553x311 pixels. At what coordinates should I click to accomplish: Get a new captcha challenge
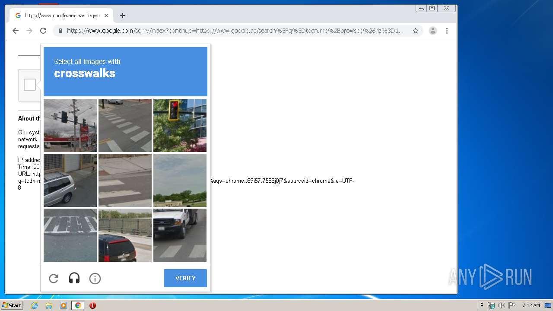coord(54,279)
